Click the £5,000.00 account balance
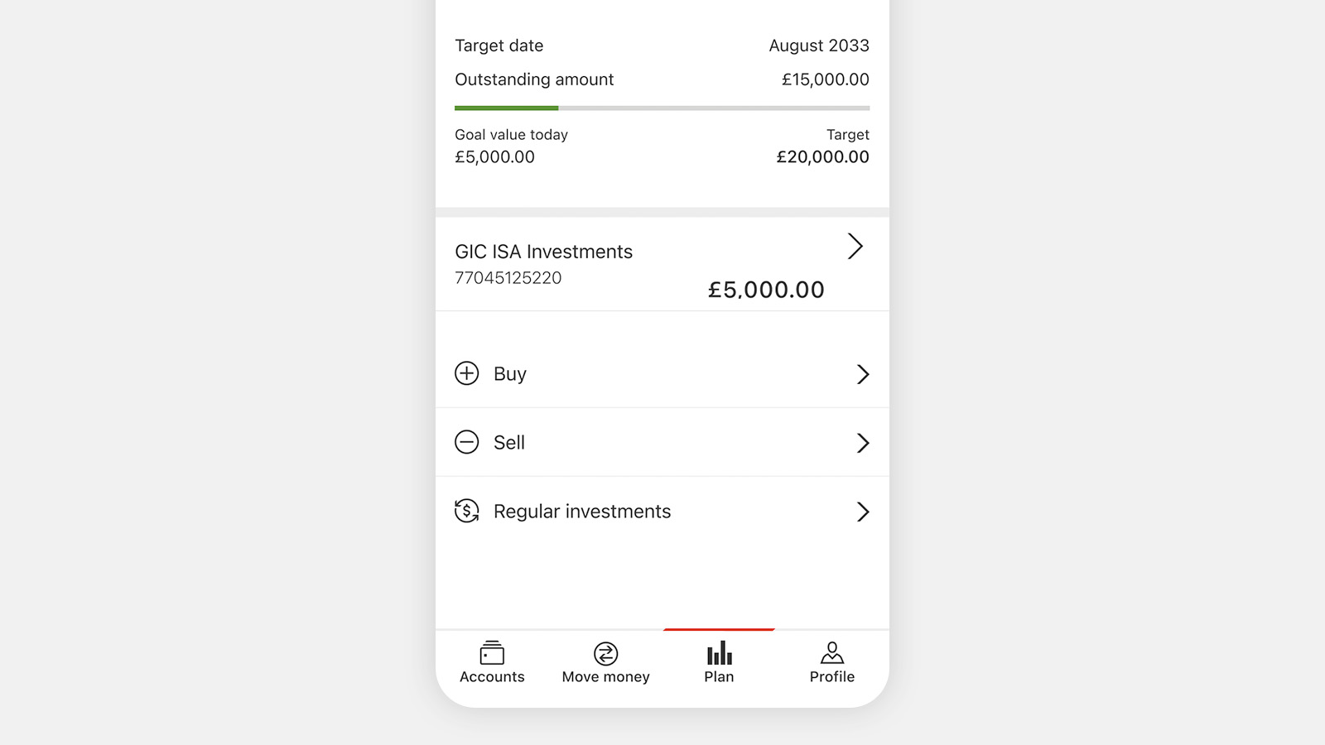The image size is (1325, 745). (x=766, y=290)
